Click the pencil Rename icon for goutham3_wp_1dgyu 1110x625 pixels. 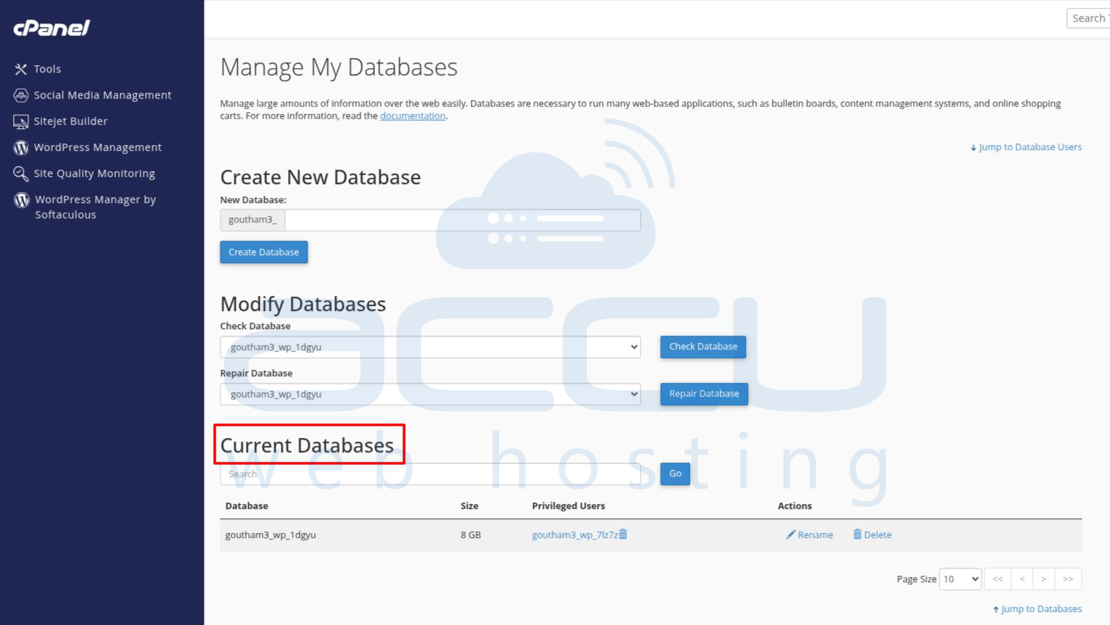(x=791, y=534)
